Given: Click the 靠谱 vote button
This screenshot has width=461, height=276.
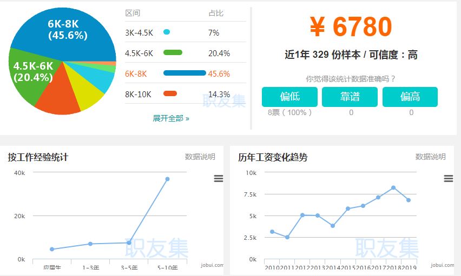Looking at the screenshot, I should click(x=350, y=97).
